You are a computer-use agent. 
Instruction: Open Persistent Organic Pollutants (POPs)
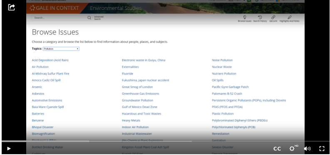click(249, 100)
